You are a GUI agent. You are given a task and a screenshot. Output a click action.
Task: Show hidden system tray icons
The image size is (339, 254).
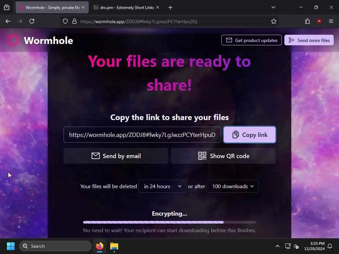coord(277,246)
